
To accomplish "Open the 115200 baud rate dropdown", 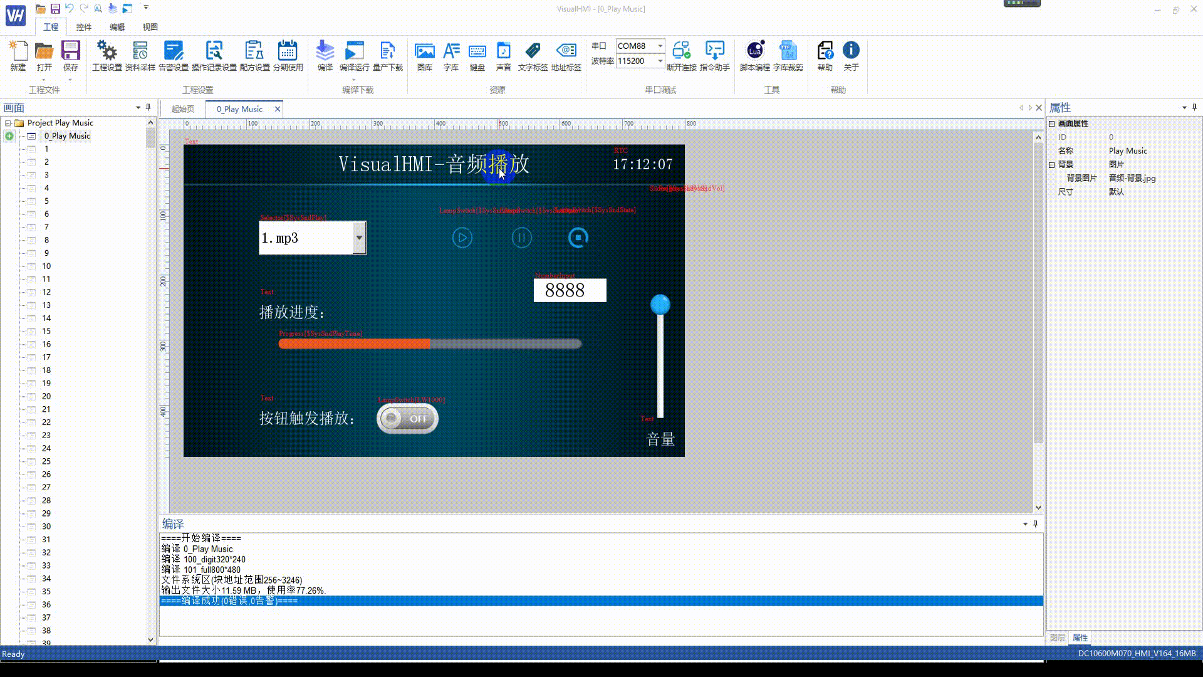I will click(x=660, y=61).
